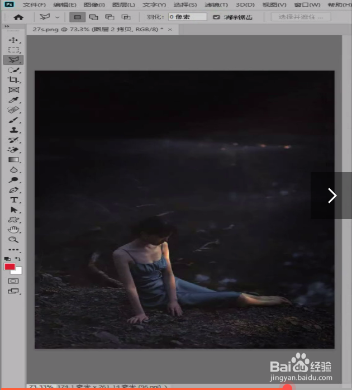Image resolution: width=352 pixels, height=390 pixels.
Task: Select the Eyedropper tool
Action: [x=13, y=100]
